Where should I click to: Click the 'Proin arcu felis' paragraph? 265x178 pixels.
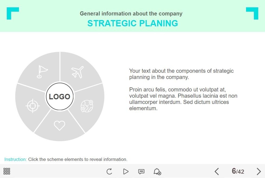point(183,99)
